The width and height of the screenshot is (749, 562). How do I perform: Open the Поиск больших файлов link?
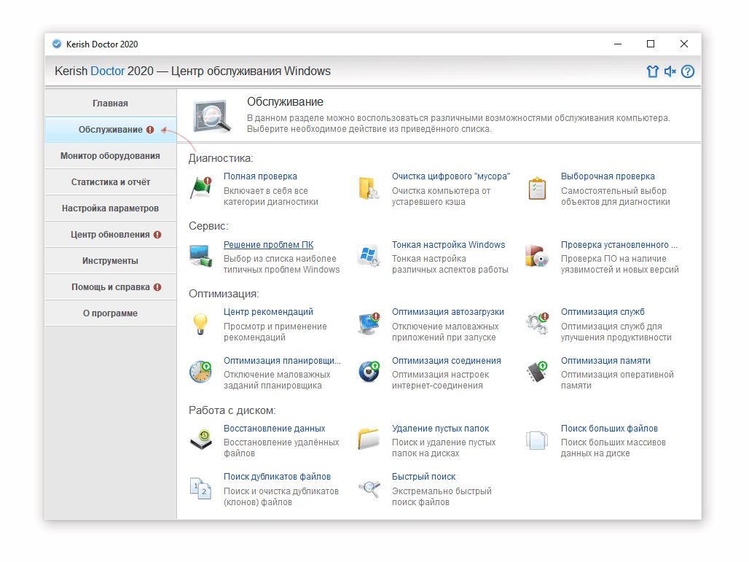click(610, 429)
